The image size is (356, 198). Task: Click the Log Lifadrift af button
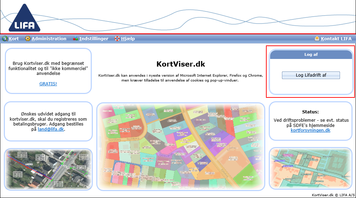point(311,75)
